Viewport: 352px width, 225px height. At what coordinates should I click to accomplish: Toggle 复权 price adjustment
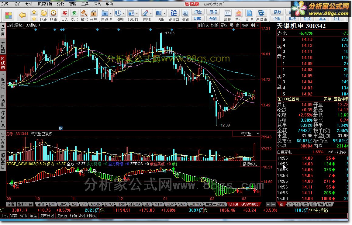224,25
